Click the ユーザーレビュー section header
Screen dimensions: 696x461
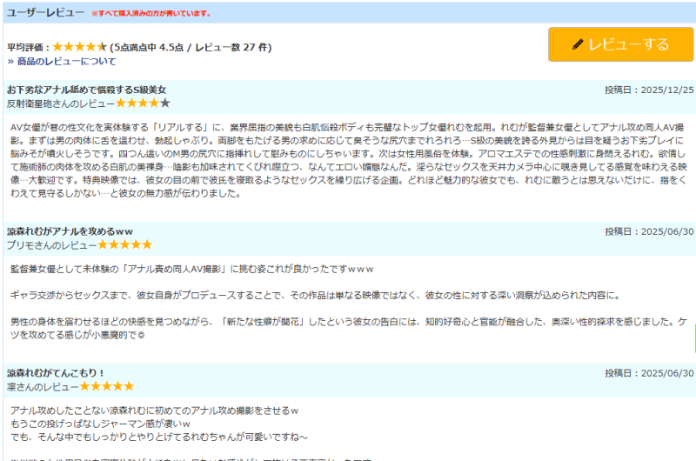[46, 13]
